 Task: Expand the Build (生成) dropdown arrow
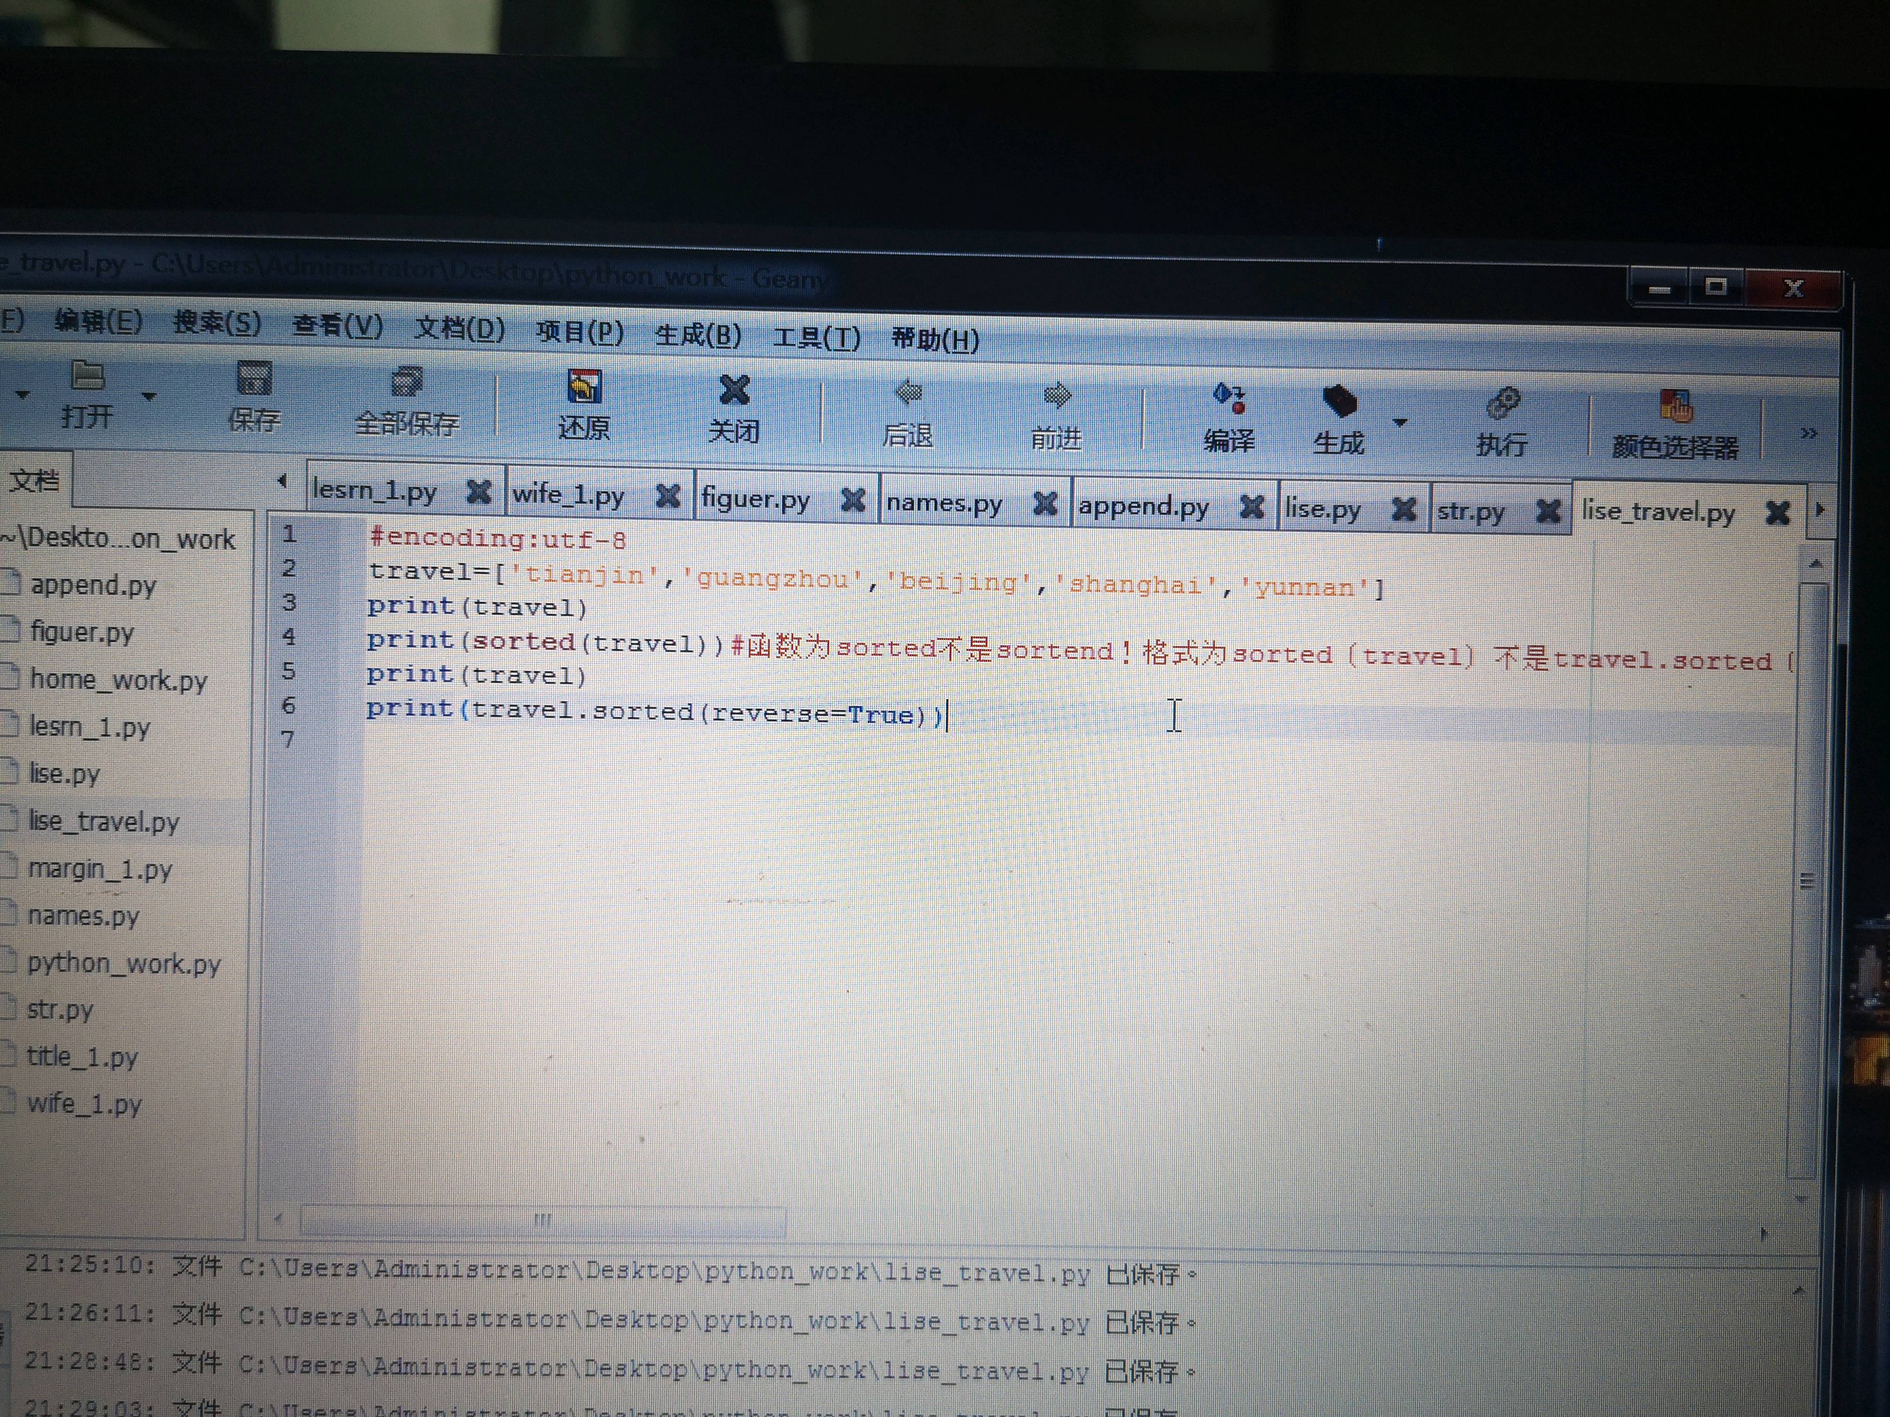(x=1399, y=422)
